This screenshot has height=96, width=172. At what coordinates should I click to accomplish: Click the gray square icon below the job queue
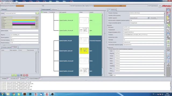[x=21, y=75]
